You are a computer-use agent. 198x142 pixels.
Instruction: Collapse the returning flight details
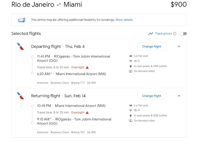[x=179, y=96]
